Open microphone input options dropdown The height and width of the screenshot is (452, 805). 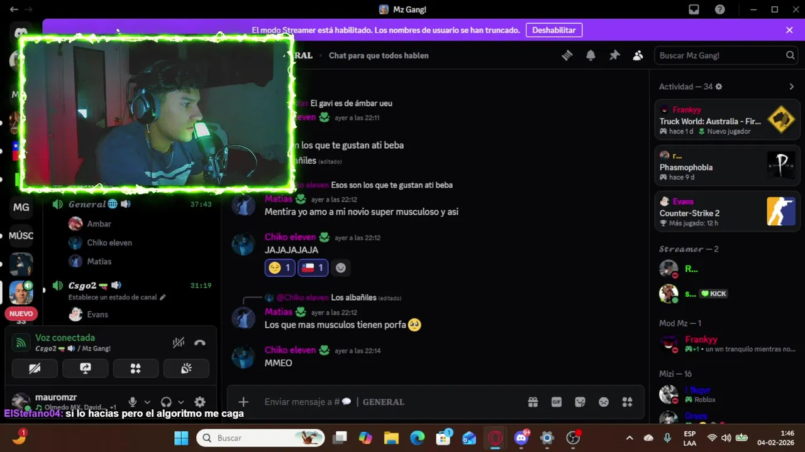pos(147,402)
